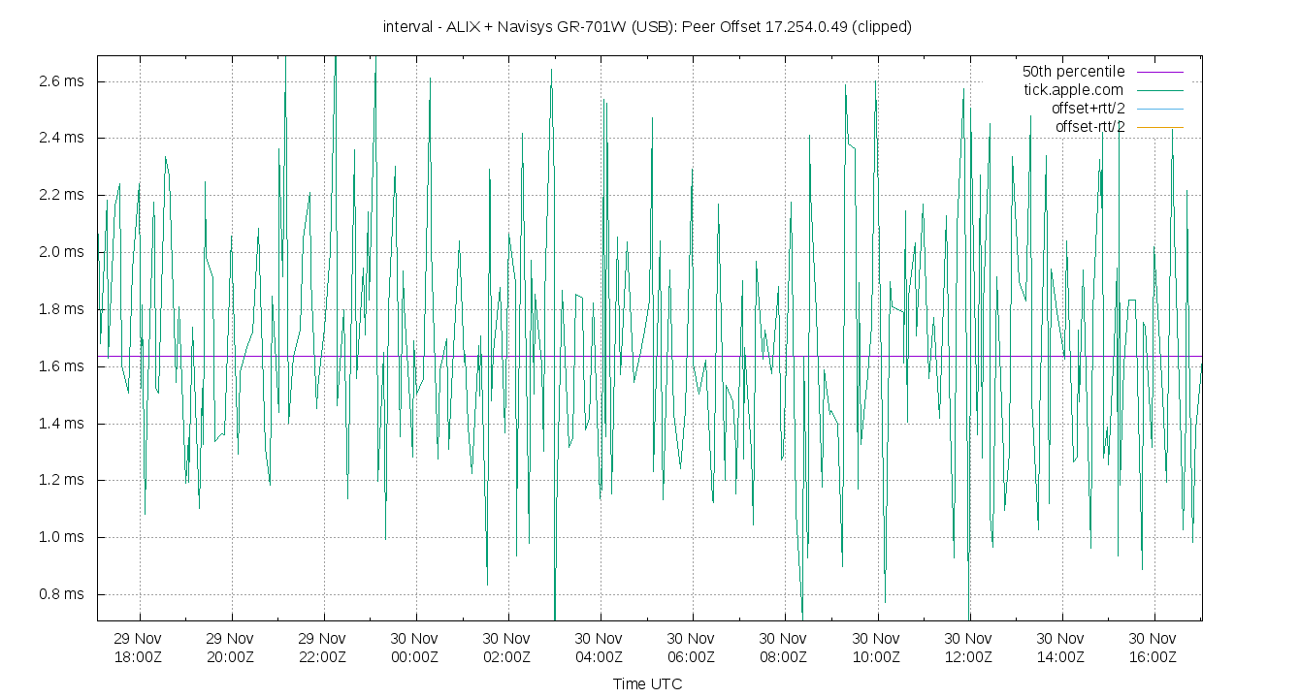This screenshot has height=698, width=1300.
Task: Click the '30 Nov 06:00Z' x-axis label
Action: point(692,648)
